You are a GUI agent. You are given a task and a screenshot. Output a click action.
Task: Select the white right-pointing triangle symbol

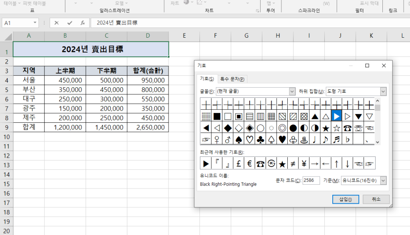pyautogui.click(x=348, y=116)
